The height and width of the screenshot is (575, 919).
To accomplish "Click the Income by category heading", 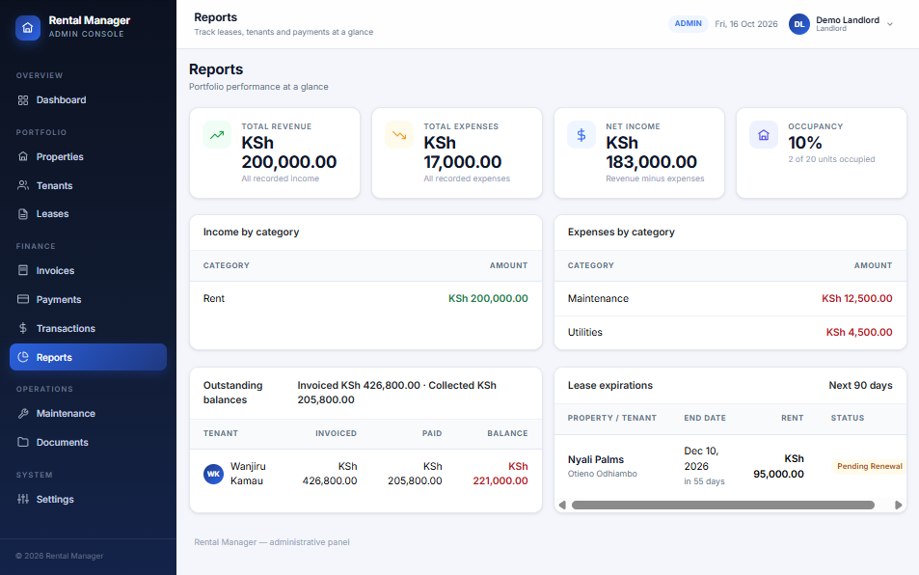I will 251,233.
